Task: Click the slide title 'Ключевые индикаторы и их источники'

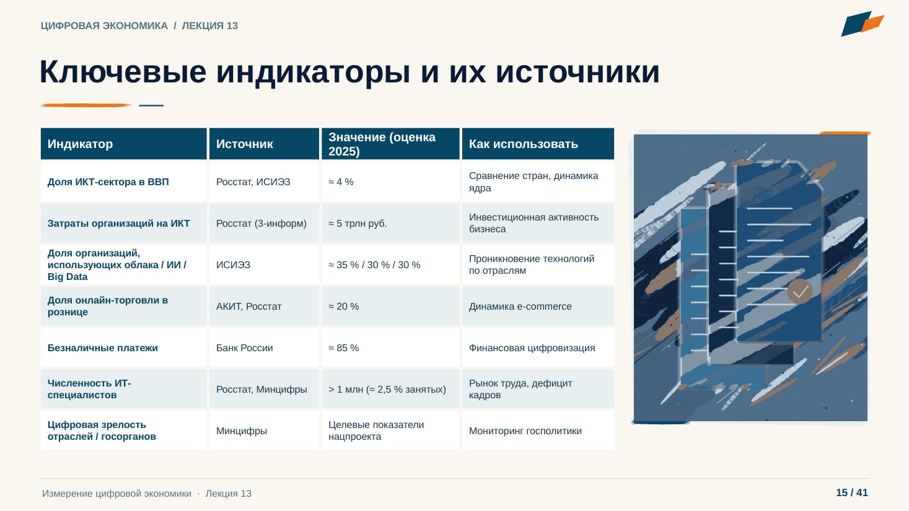Action: pos(349,71)
